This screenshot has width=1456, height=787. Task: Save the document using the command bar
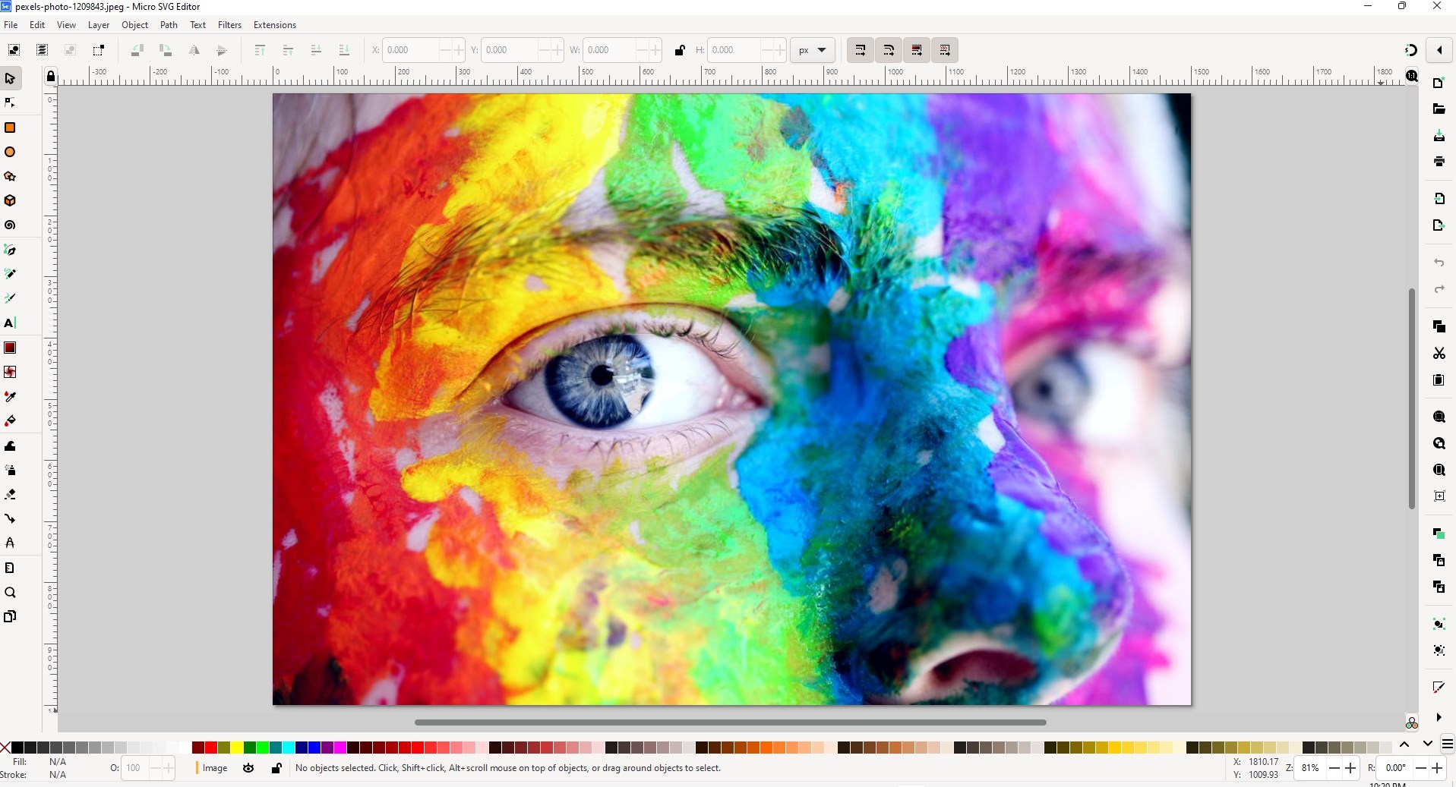tap(1439, 136)
